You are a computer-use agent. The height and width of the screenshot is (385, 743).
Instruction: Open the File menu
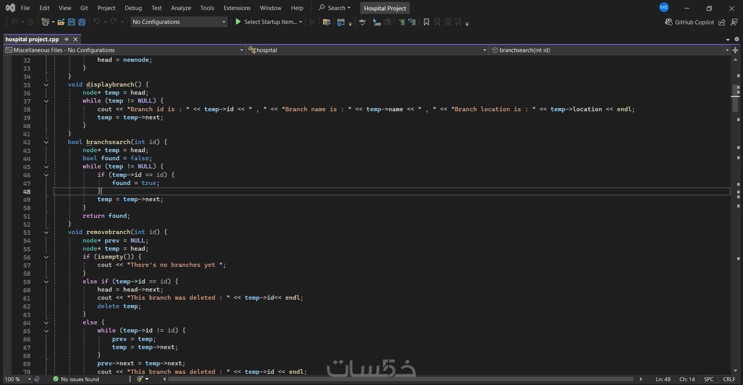click(25, 8)
